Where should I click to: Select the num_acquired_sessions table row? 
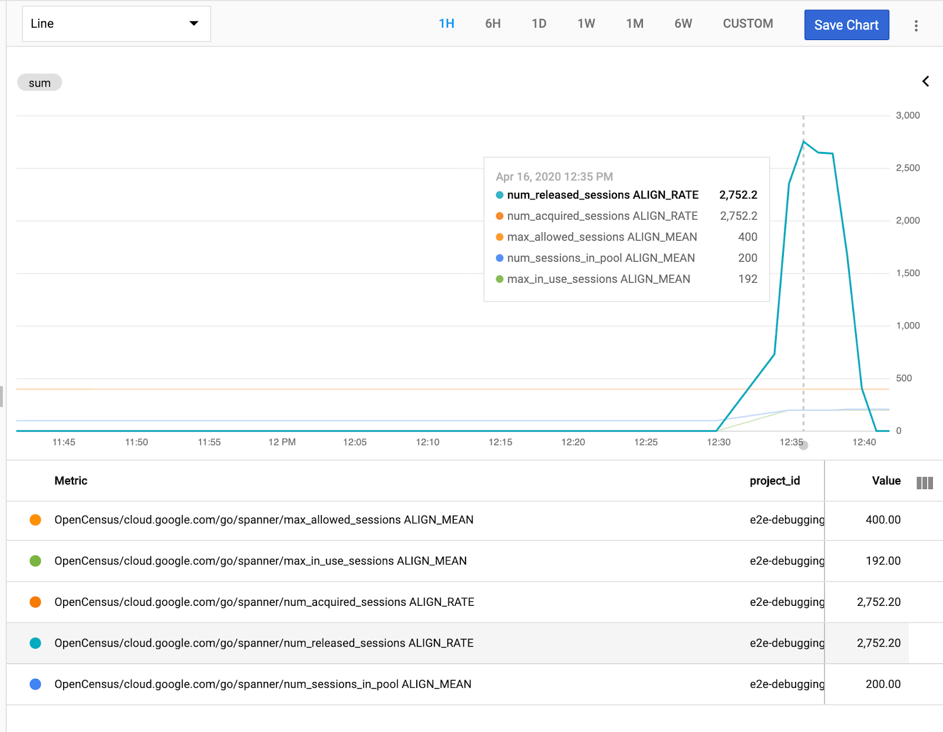point(413,602)
